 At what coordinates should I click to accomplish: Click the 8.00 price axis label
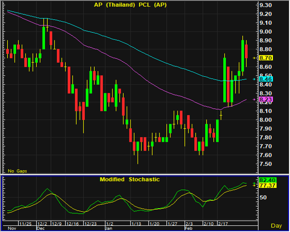(266, 120)
